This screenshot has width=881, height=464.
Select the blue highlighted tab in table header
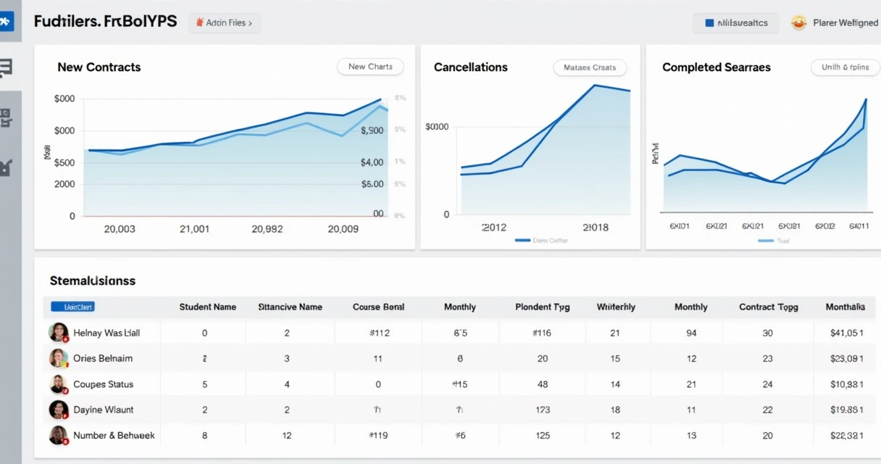point(73,307)
